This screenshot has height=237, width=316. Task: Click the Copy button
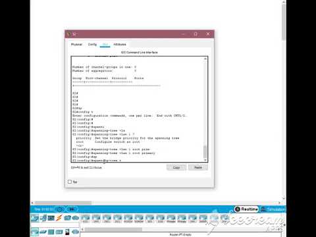tap(176, 167)
